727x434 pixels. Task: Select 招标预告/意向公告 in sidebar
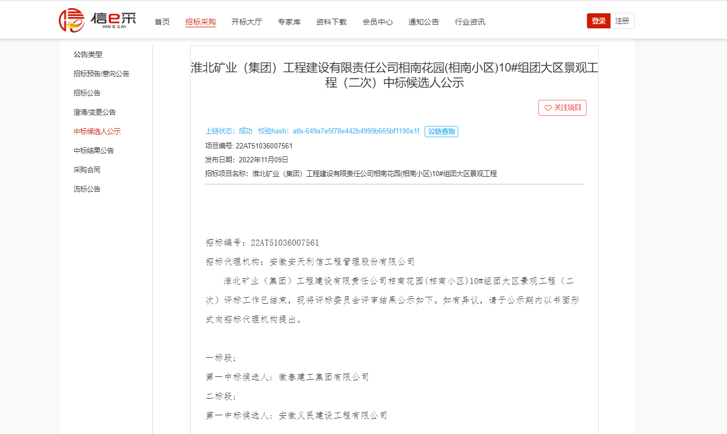(101, 74)
